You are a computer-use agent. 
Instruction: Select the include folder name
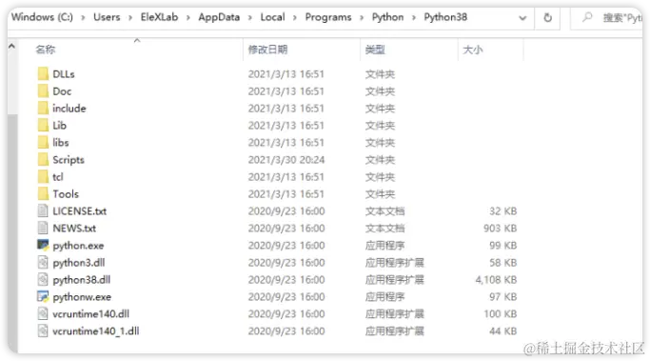coord(69,109)
